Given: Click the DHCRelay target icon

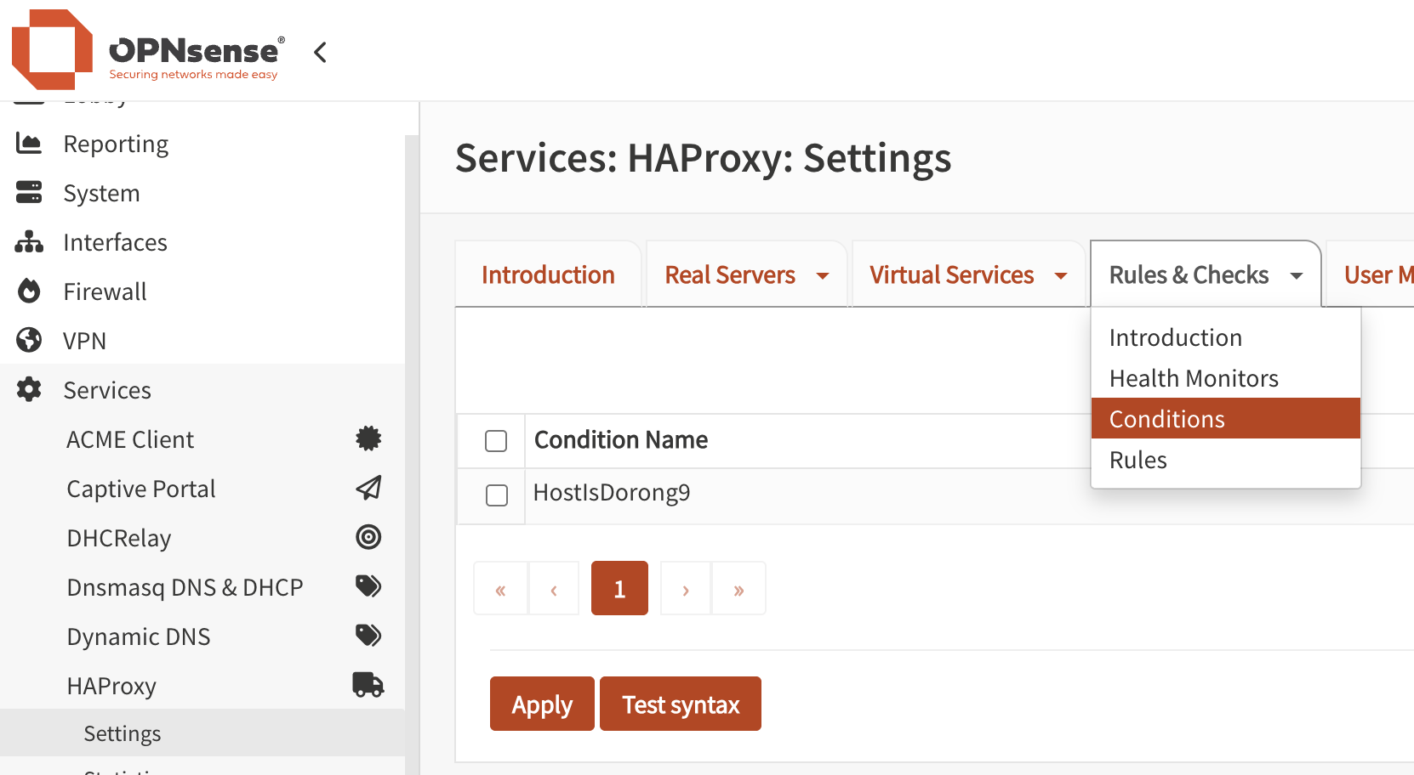Looking at the screenshot, I should click(x=368, y=537).
